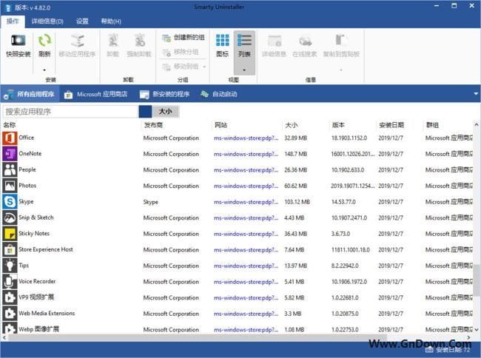The image size is (481, 358).
Task: Click the vertical scrollbar thumb
Action: (476, 280)
